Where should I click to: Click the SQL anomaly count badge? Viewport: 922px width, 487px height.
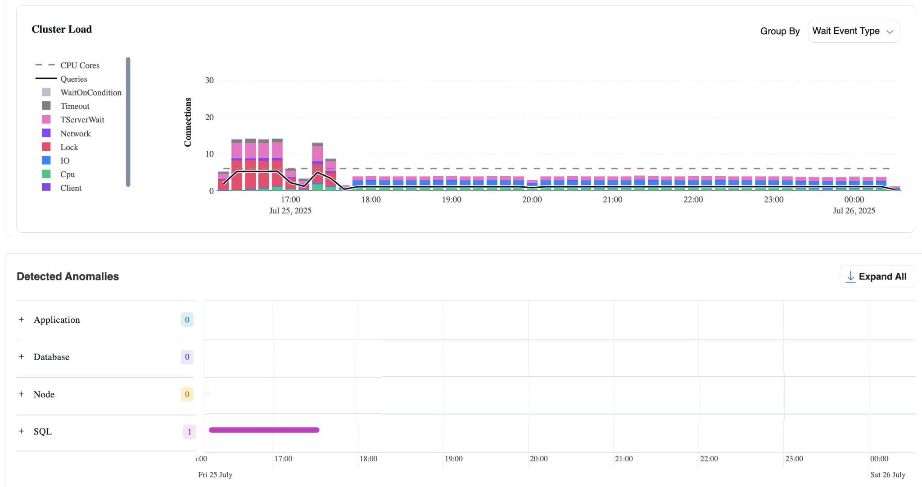pyautogui.click(x=189, y=432)
